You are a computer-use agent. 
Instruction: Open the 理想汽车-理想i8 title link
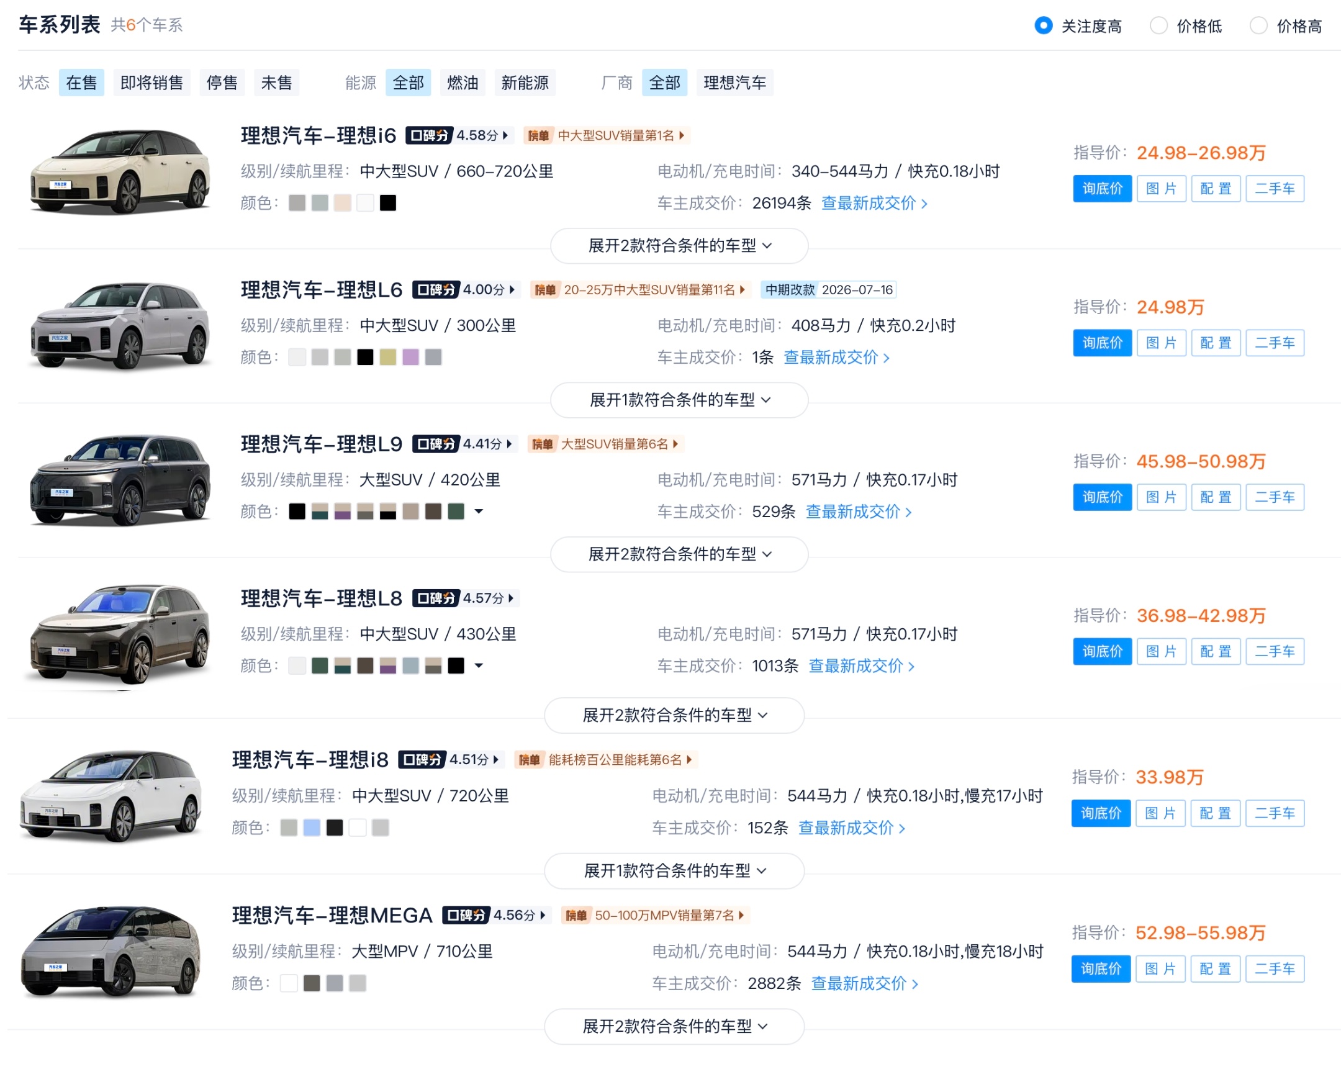310,760
